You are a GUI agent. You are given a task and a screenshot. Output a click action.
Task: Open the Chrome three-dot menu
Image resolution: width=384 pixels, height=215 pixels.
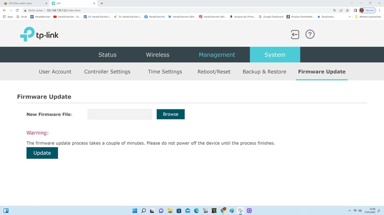tap(379, 10)
